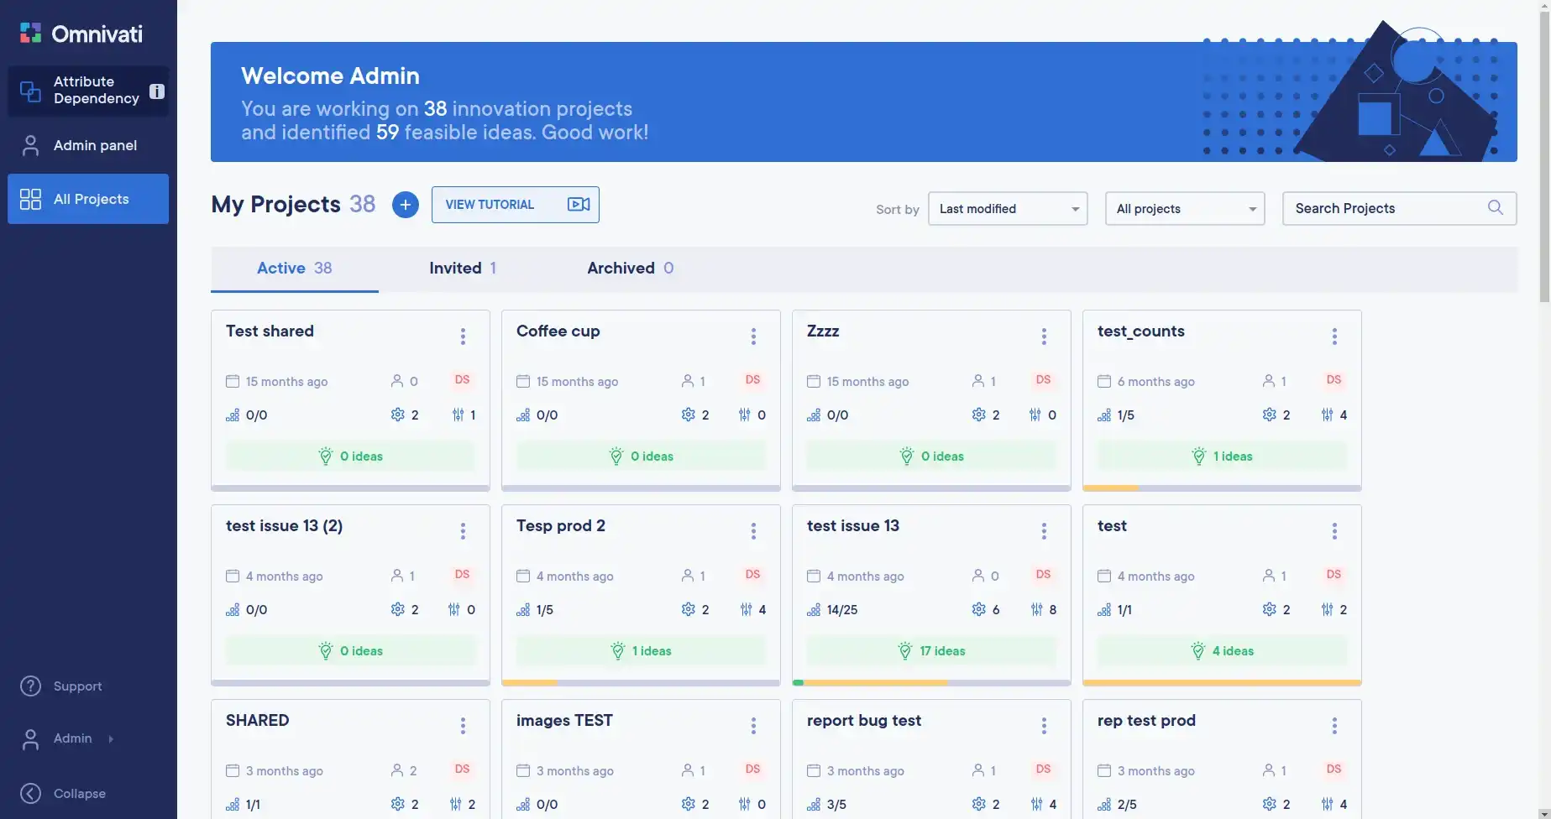1551x819 pixels.
Task: Open three-dot menu on Coffee cup card
Action: pos(753,336)
